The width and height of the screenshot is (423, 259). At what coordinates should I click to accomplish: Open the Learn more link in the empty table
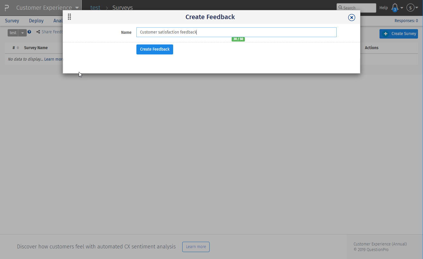pyautogui.click(x=53, y=59)
